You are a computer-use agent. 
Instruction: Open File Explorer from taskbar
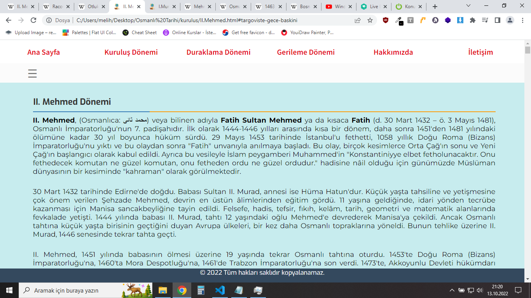pyautogui.click(x=162, y=290)
